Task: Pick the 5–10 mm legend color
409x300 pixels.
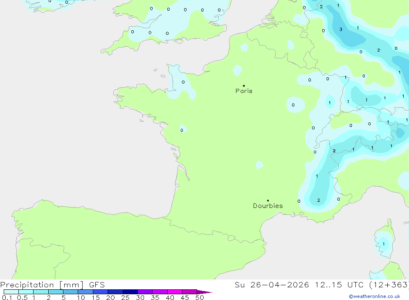Action: 71,292
